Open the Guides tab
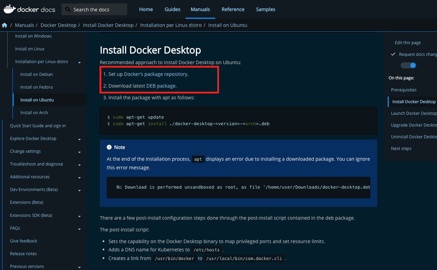Viewport: 437px width, 270px height. coord(172,9)
